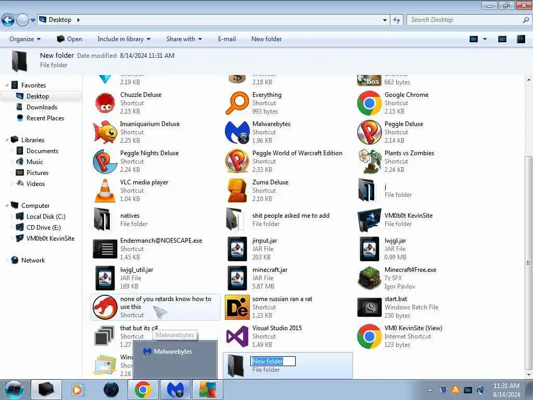Open the Include in library dropdown
The width and height of the screenshot is (533, 400).
point(124,39)
